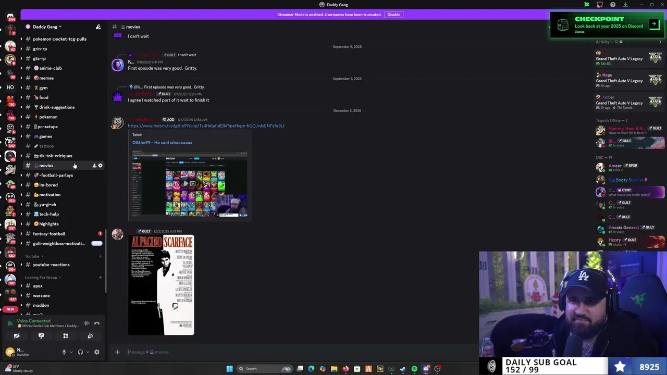This screenshot has height=375, width=667.
Task: Start an activity from voice panel
Action: pyautogui.click(x=66, y=336)
